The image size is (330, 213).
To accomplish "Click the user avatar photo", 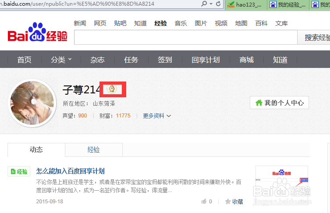I will [32, 103].
